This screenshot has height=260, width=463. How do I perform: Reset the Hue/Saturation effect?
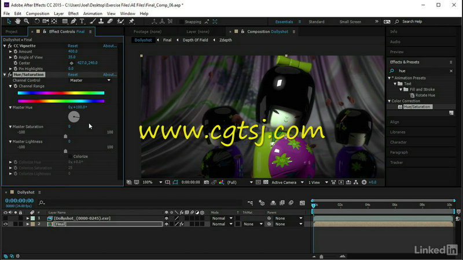[73, 75]
